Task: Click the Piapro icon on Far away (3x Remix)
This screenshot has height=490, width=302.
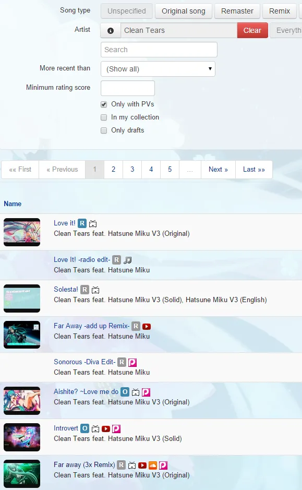Action: click(x=163, y=465)
